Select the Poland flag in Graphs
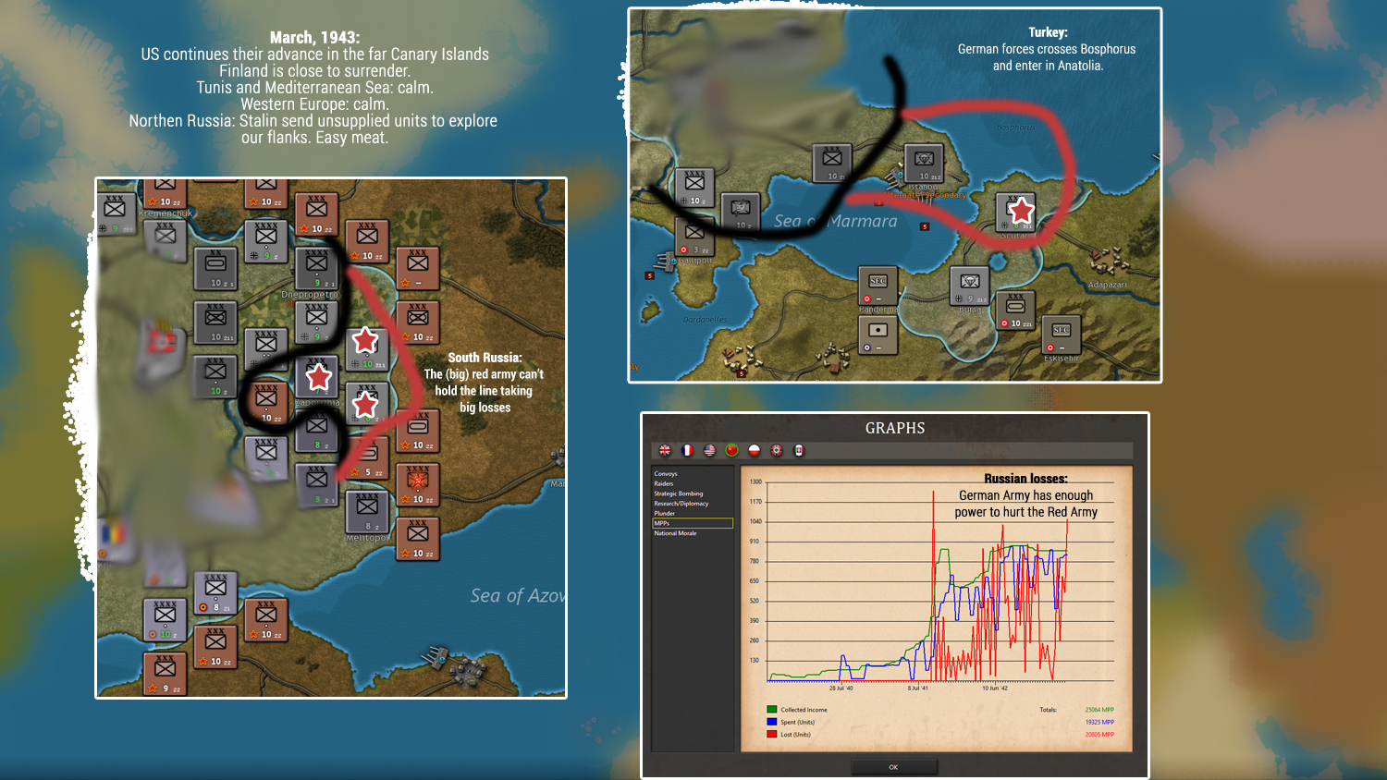1387x780 pixels. [754, 450]
